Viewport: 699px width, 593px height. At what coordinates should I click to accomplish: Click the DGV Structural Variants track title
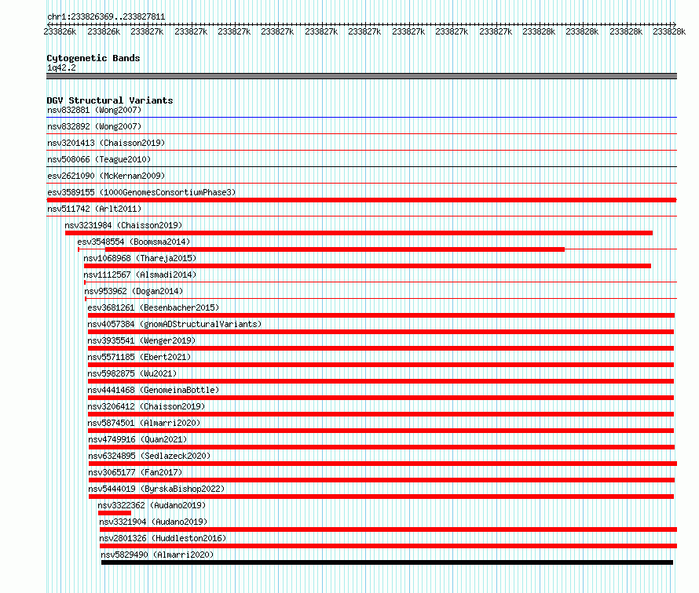click(110, 100)
